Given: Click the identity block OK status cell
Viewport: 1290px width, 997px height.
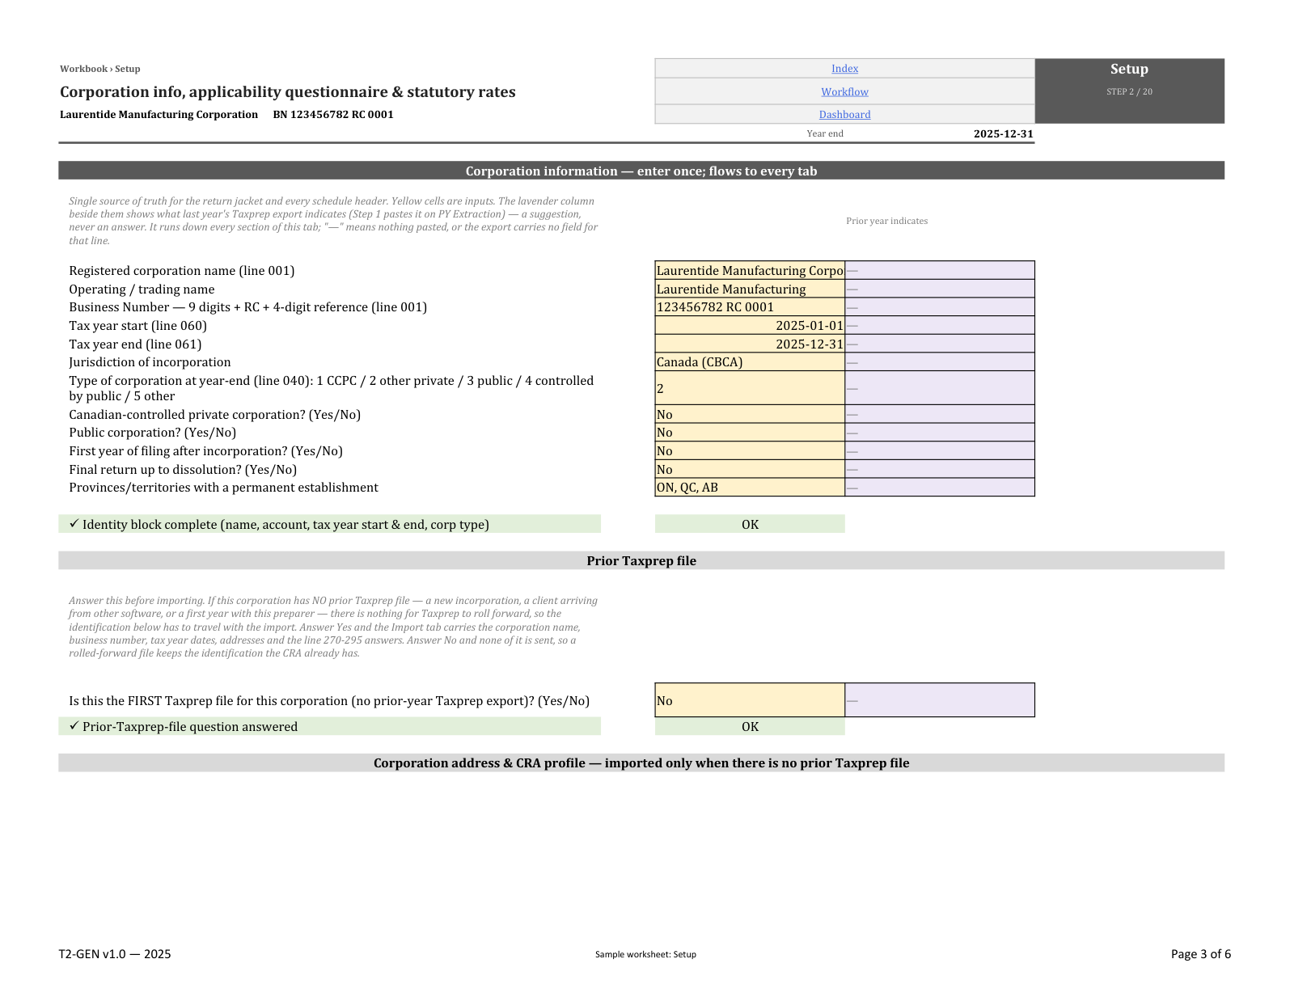Looking at the screenshot, I should pos(750,524).
